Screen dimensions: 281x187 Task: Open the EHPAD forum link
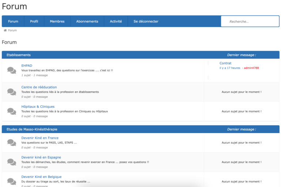pyautogui.click(x=27, y=65)
